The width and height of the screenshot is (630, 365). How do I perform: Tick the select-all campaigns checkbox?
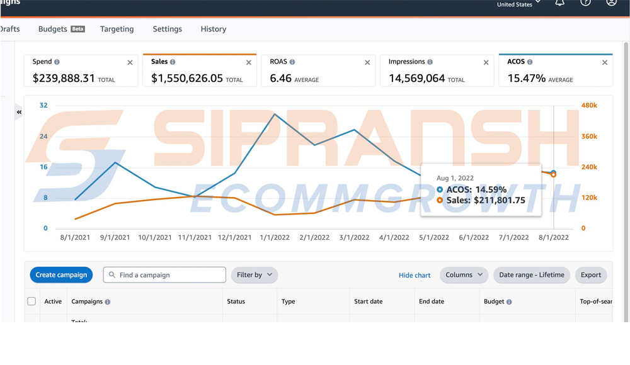point(31,301)
